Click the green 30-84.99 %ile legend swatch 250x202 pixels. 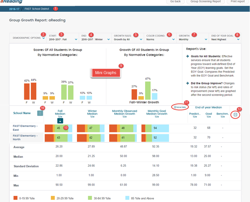(90, 198)
